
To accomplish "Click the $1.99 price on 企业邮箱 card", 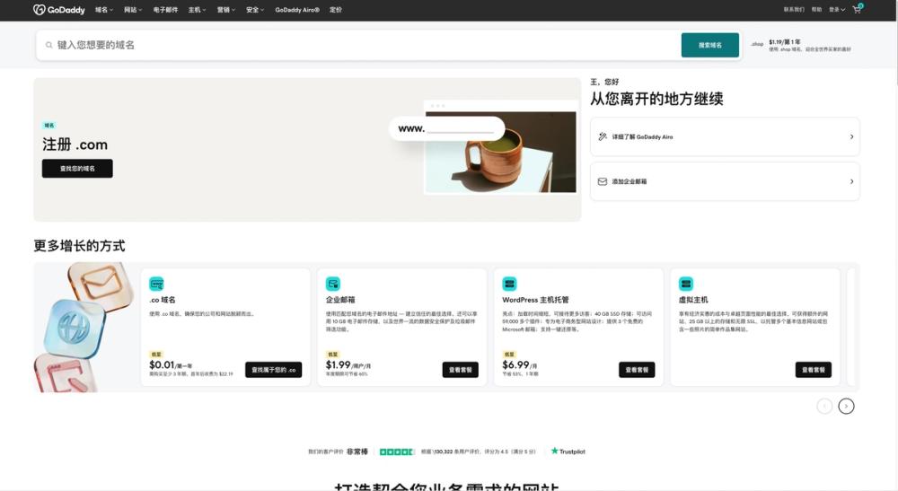I will tap(338, 365).
